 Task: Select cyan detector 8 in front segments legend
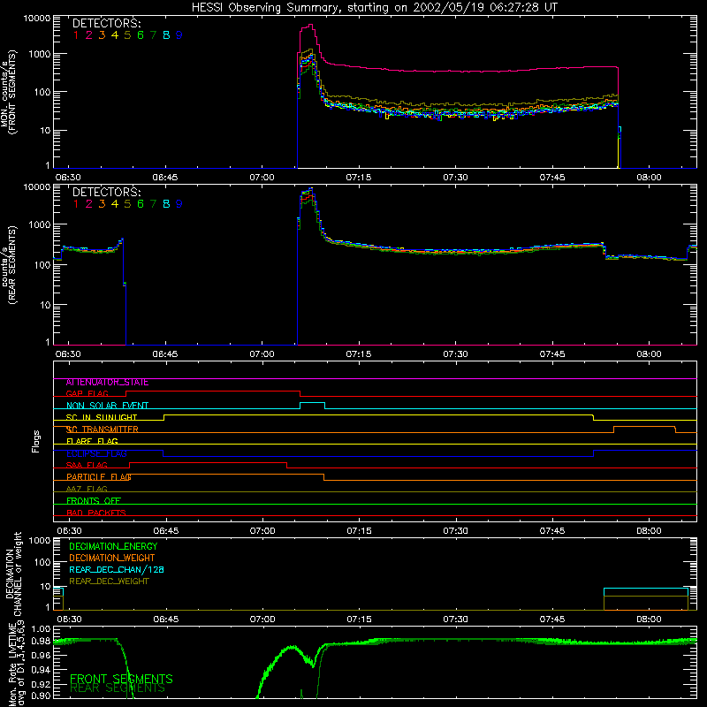click(166, 34)
